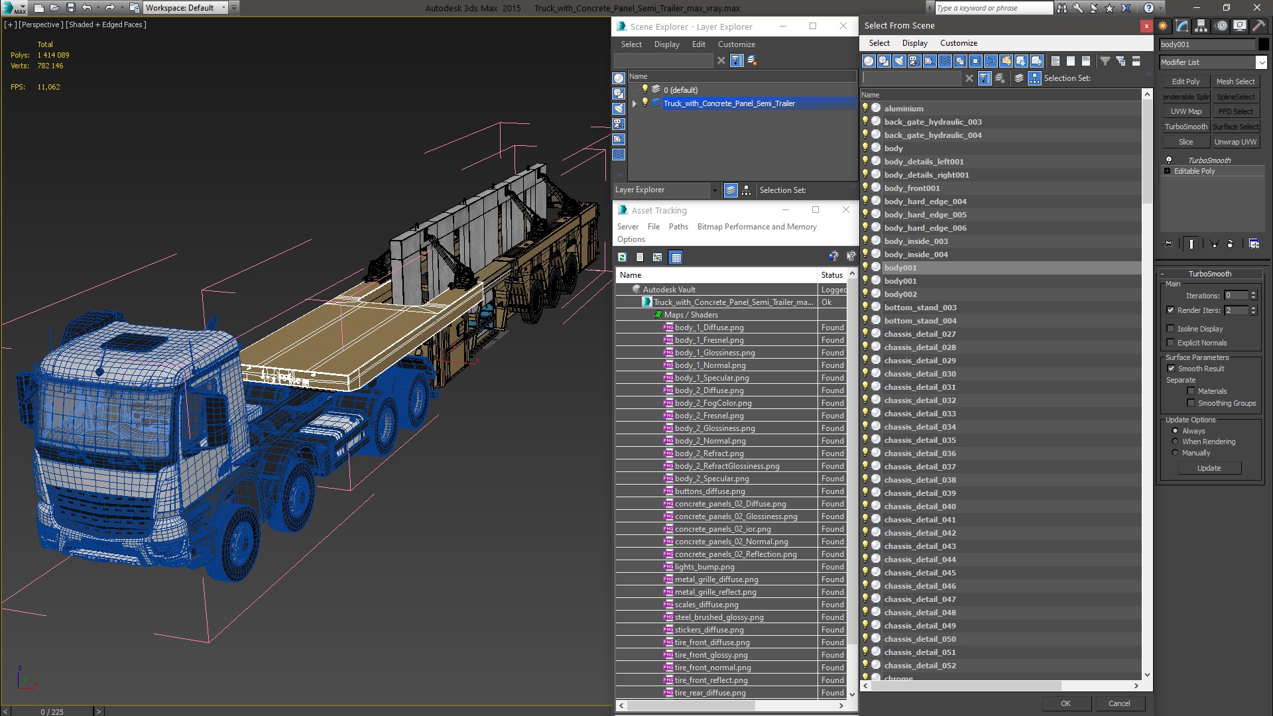Toggle Display Space Warps filter in Select From Scene

[x=945, y=61]
